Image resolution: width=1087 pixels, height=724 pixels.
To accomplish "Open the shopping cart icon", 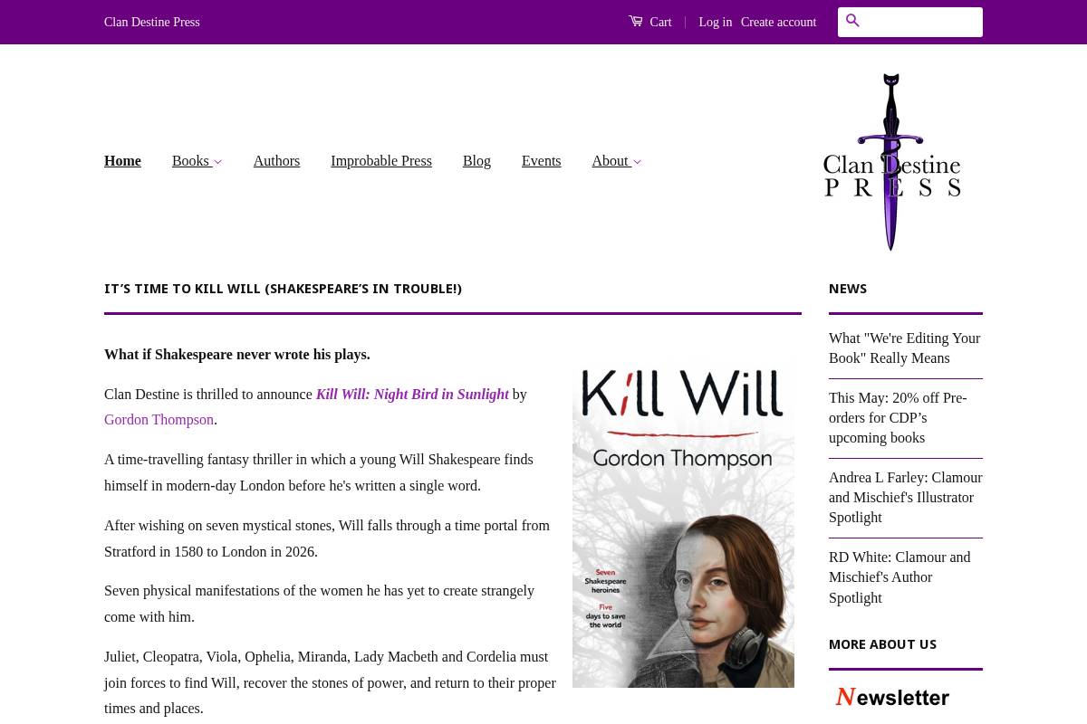I will [636, 21].
